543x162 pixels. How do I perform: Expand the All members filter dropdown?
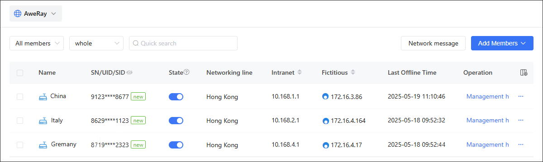37,43
